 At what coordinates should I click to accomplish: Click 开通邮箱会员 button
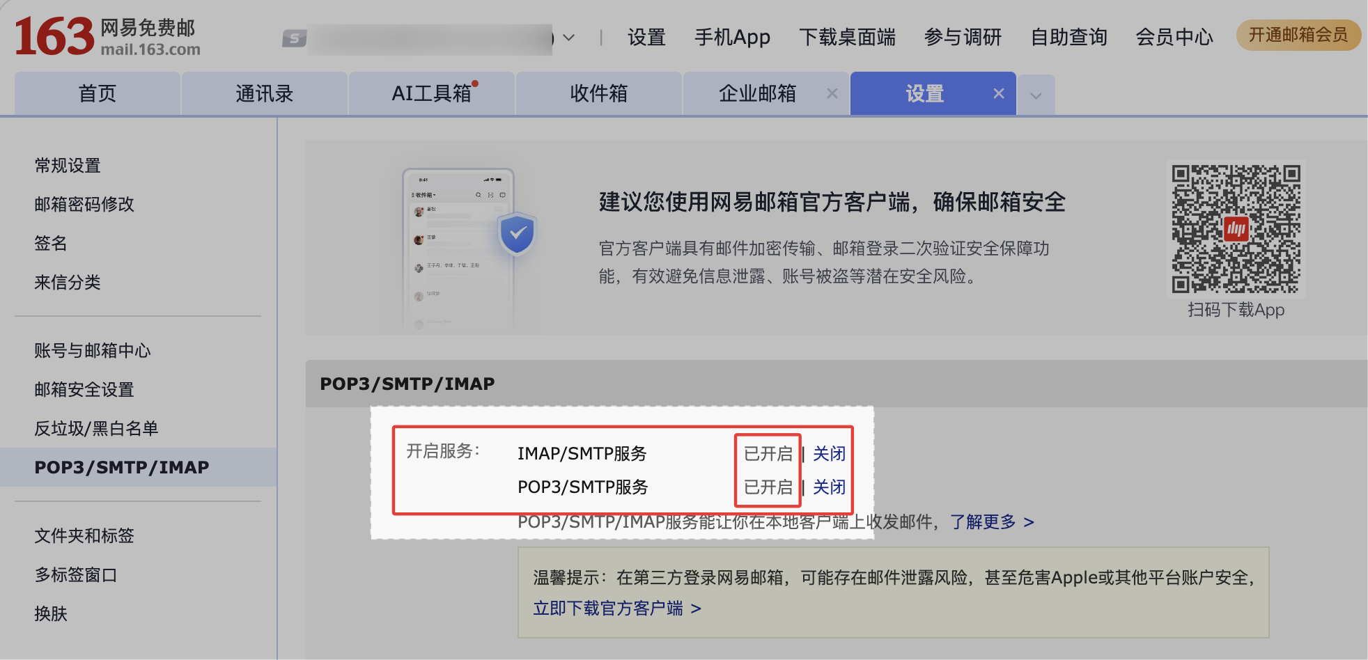[1298, 35]
